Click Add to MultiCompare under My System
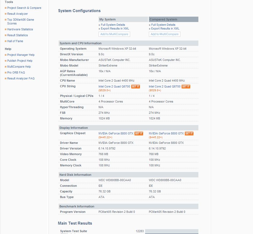Image resolution: width=253 pixels, height=234 pixels. coord(114,34)
